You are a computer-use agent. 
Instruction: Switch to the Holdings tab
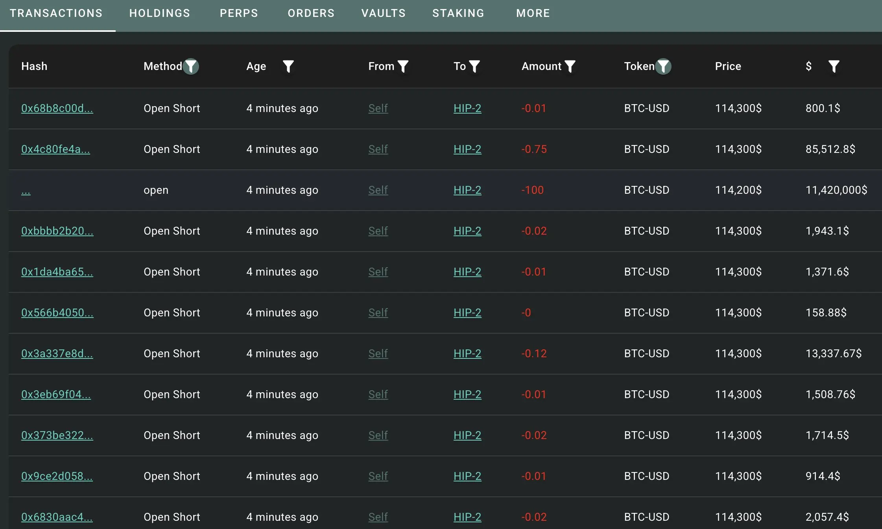pos(160,13)
